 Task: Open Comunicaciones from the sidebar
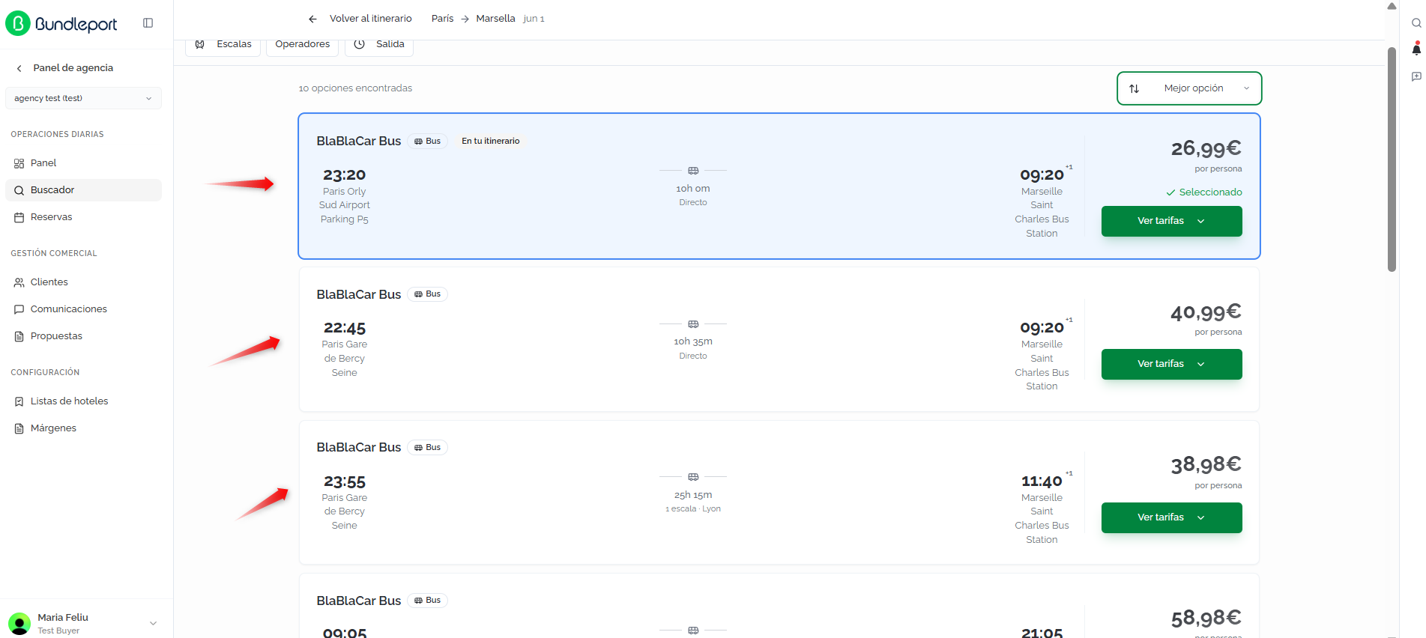click(83, 309)
